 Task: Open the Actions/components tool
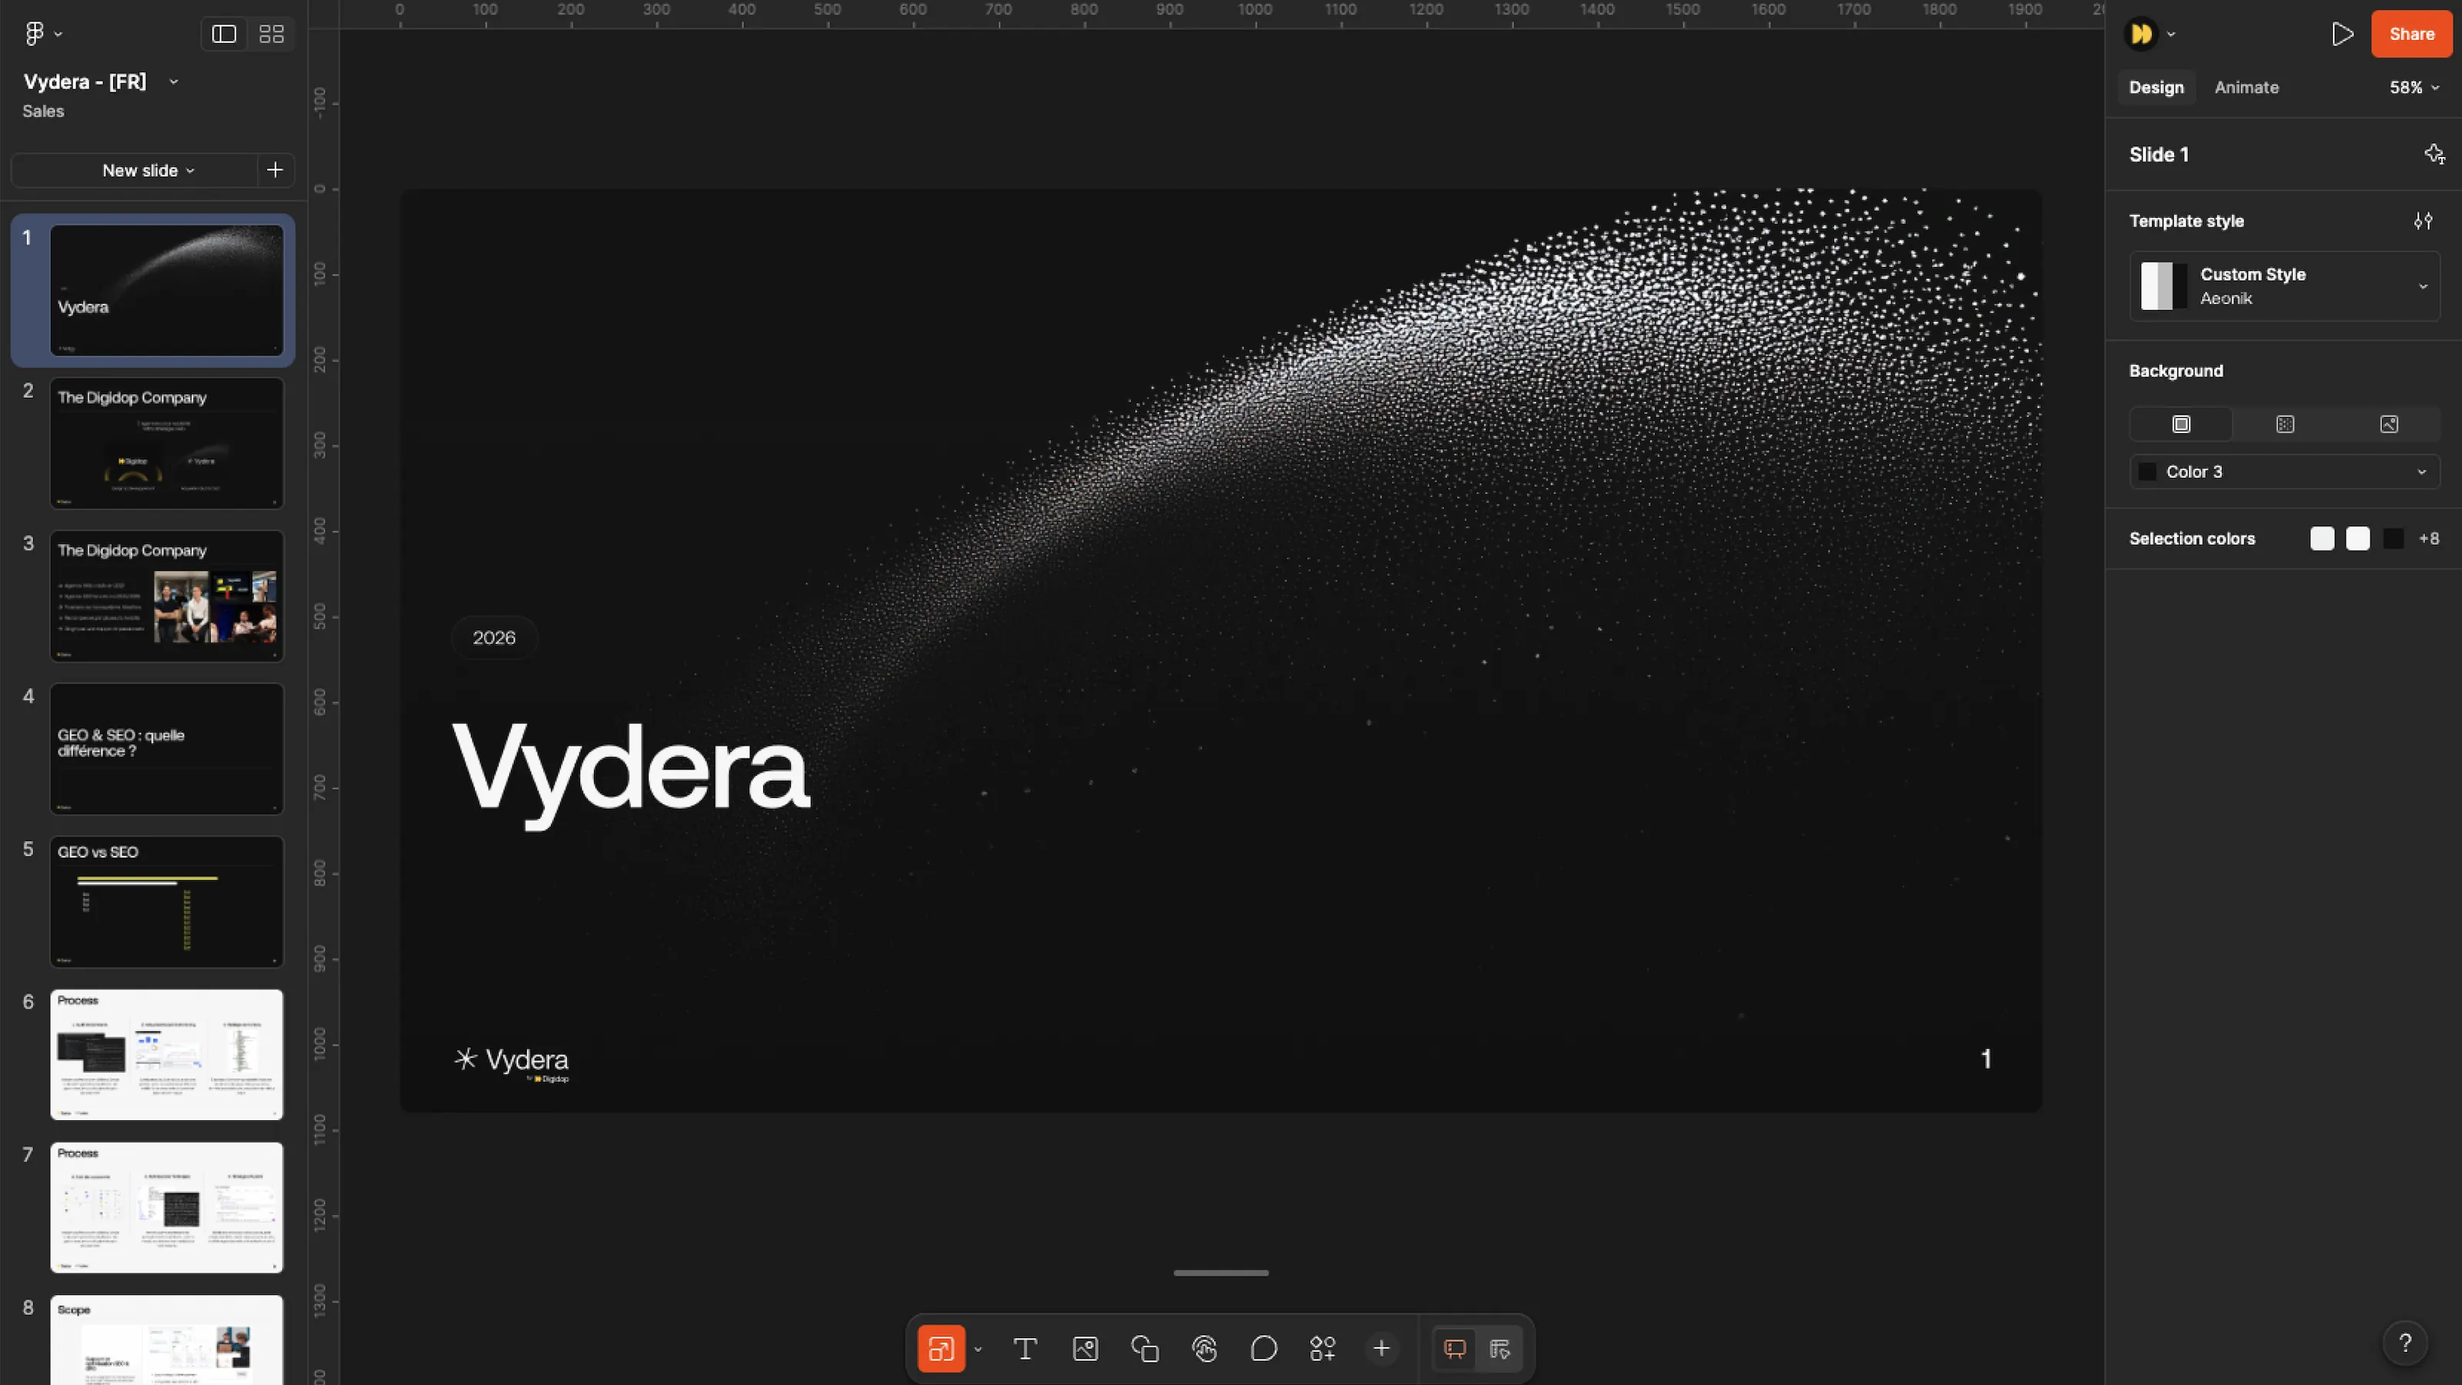point(1323,1349)
